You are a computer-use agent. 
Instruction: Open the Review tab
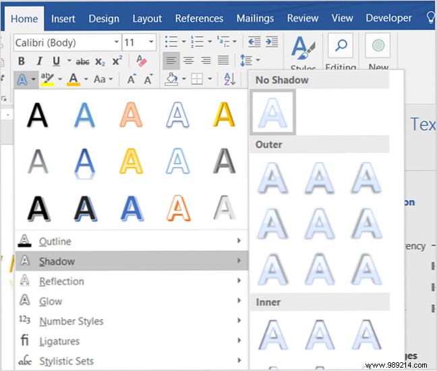pos(303,18)
